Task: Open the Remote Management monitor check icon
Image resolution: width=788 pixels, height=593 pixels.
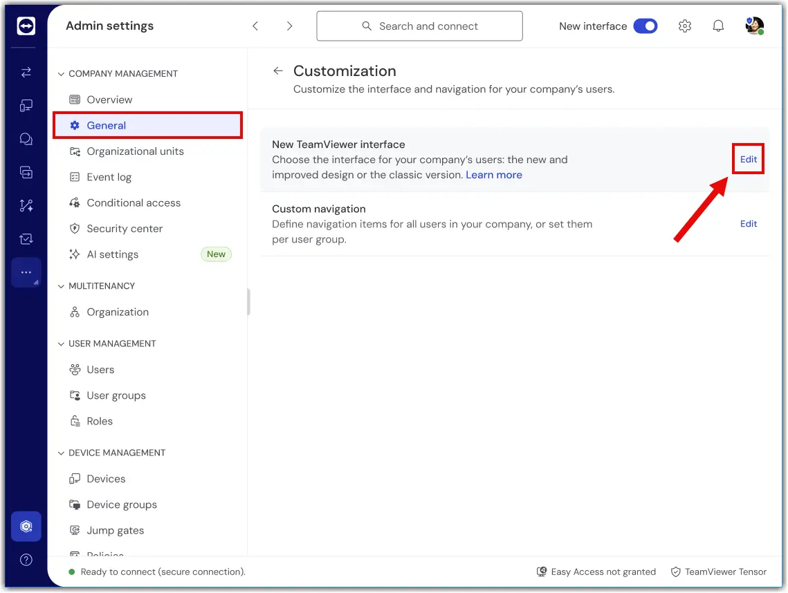Action: pos(26,239)
